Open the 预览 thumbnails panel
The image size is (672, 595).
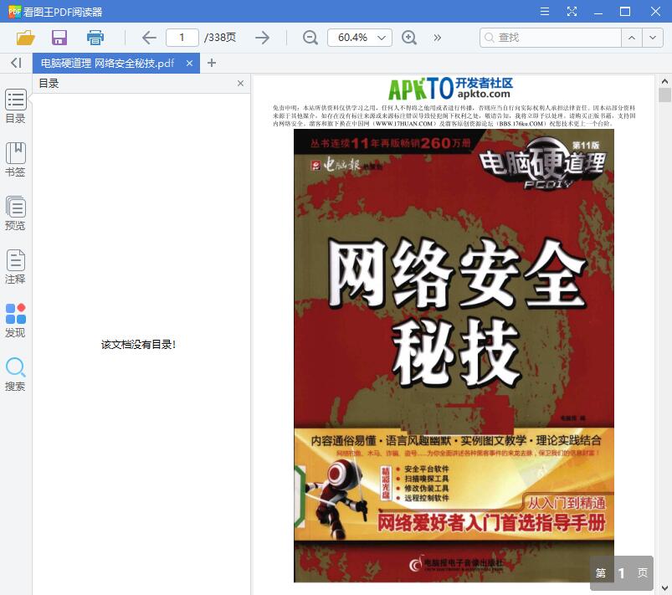point(15,213)
